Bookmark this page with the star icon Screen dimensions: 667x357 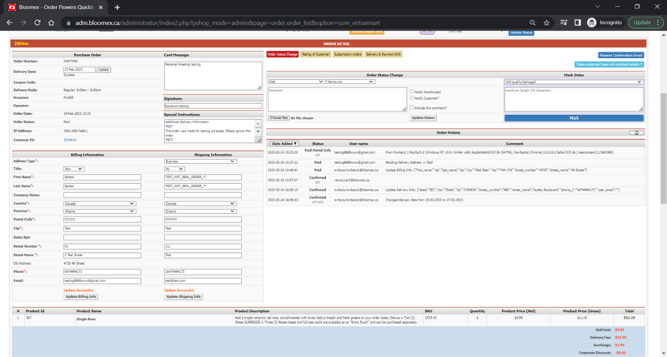click(x=547, y=22)
